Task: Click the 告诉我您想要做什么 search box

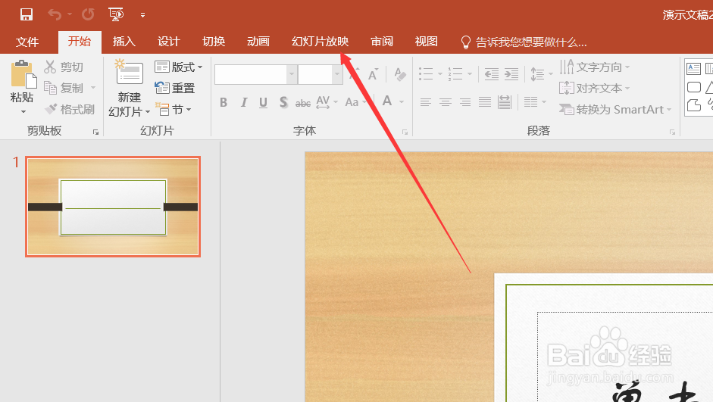Action: 524,42
